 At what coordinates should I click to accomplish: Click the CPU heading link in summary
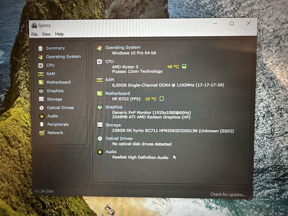(109, 61)
